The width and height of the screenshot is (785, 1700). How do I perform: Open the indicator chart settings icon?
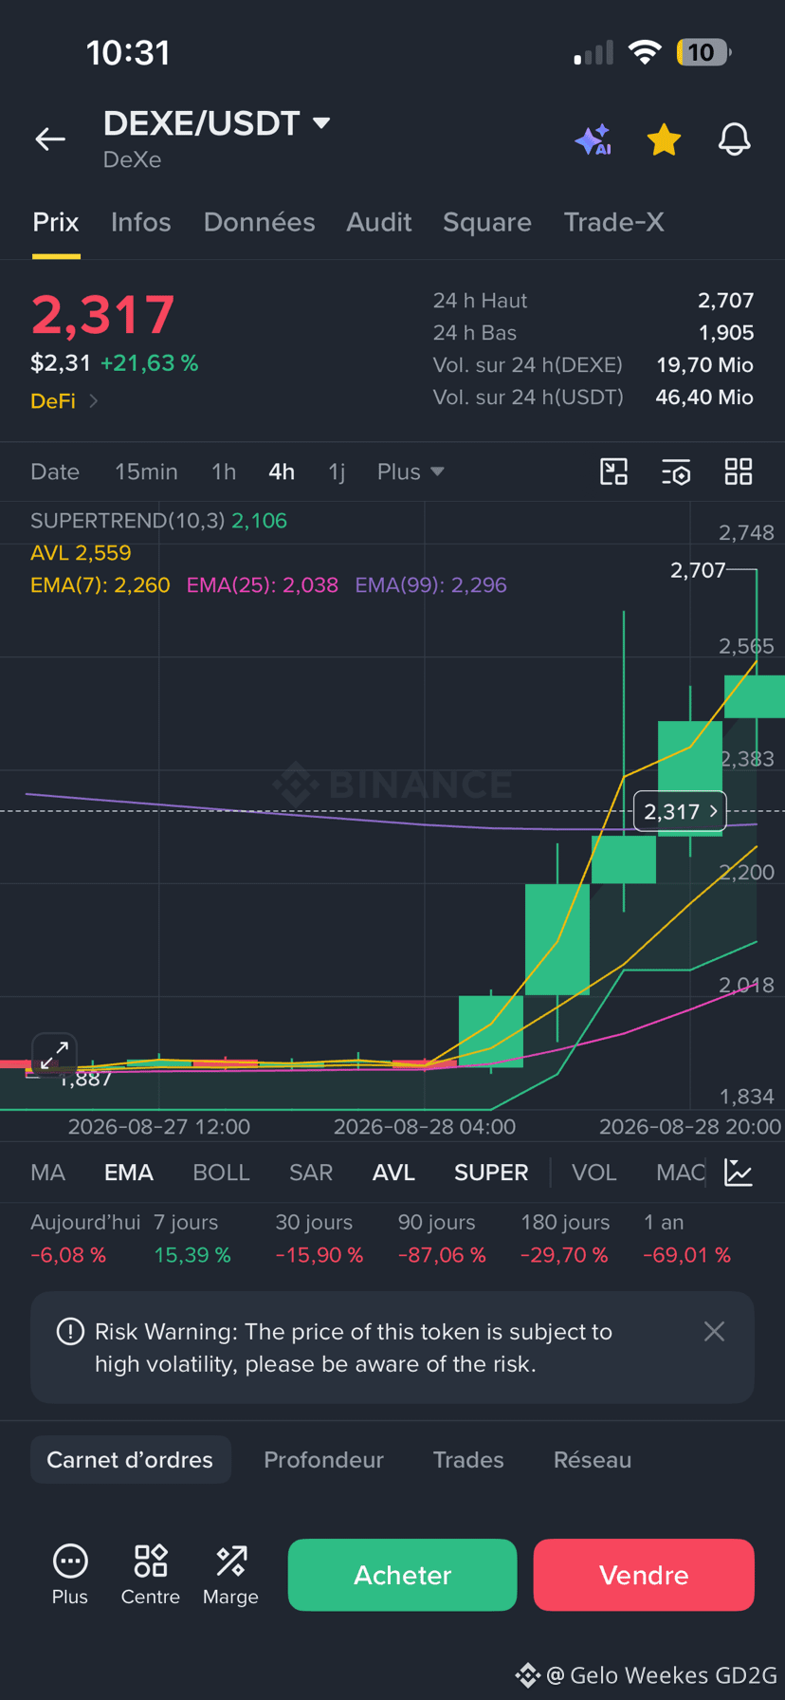[x=739, y=1173]
